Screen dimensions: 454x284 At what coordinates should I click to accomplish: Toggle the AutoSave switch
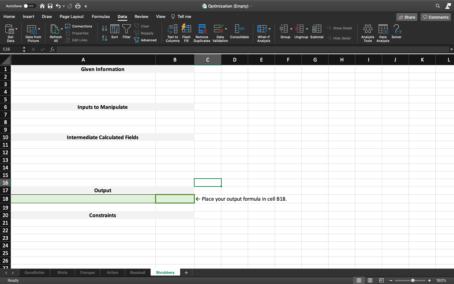click(x=29, y=6)
